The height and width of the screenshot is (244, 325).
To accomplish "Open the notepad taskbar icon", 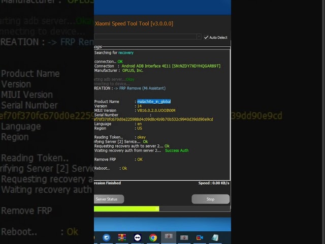I will (215, 237).
